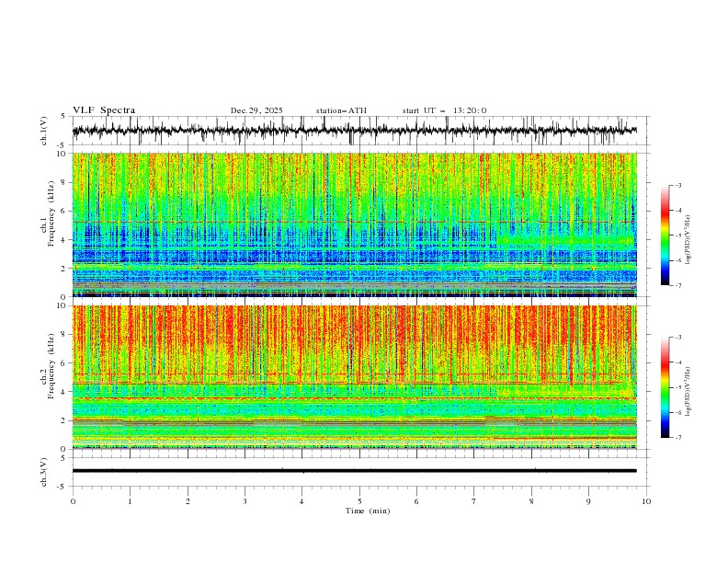The height and width of the screenshot is (563, 728).
Task: Click the ch.1 PSD color scale bar
Action: [x=665, y=236]
